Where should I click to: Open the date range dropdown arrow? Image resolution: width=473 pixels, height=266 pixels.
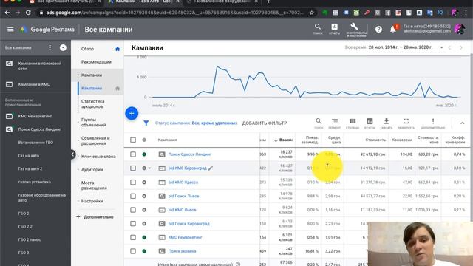point(441,47)
